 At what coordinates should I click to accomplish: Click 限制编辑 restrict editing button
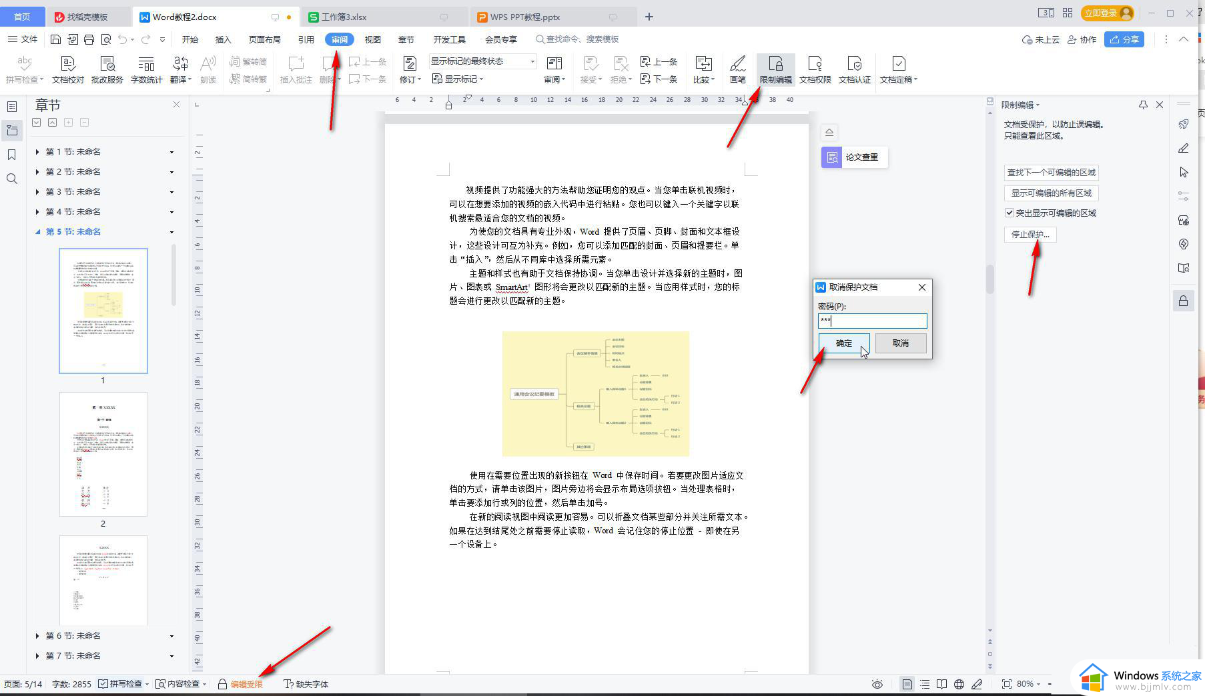coord(776,70)
